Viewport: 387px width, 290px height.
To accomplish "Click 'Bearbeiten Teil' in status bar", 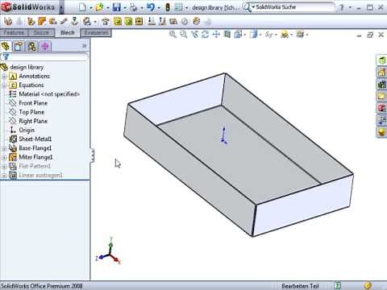I will (300, 286).
